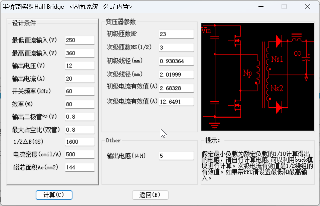Click the half bridge circuit schematic image
This screenshot has width=320, height=206.
click(257, 77)
